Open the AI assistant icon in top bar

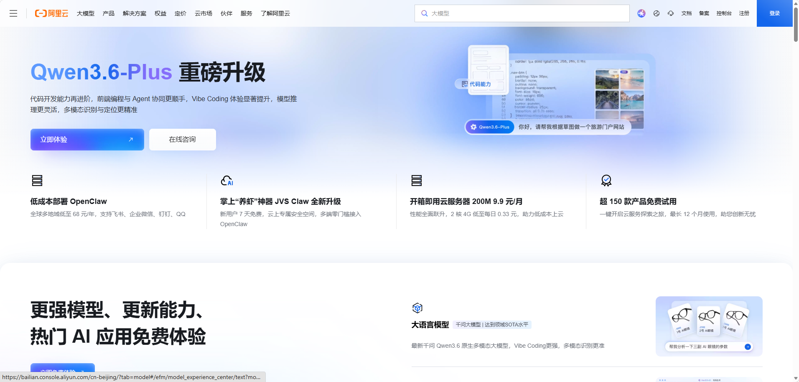pos(641,13)
